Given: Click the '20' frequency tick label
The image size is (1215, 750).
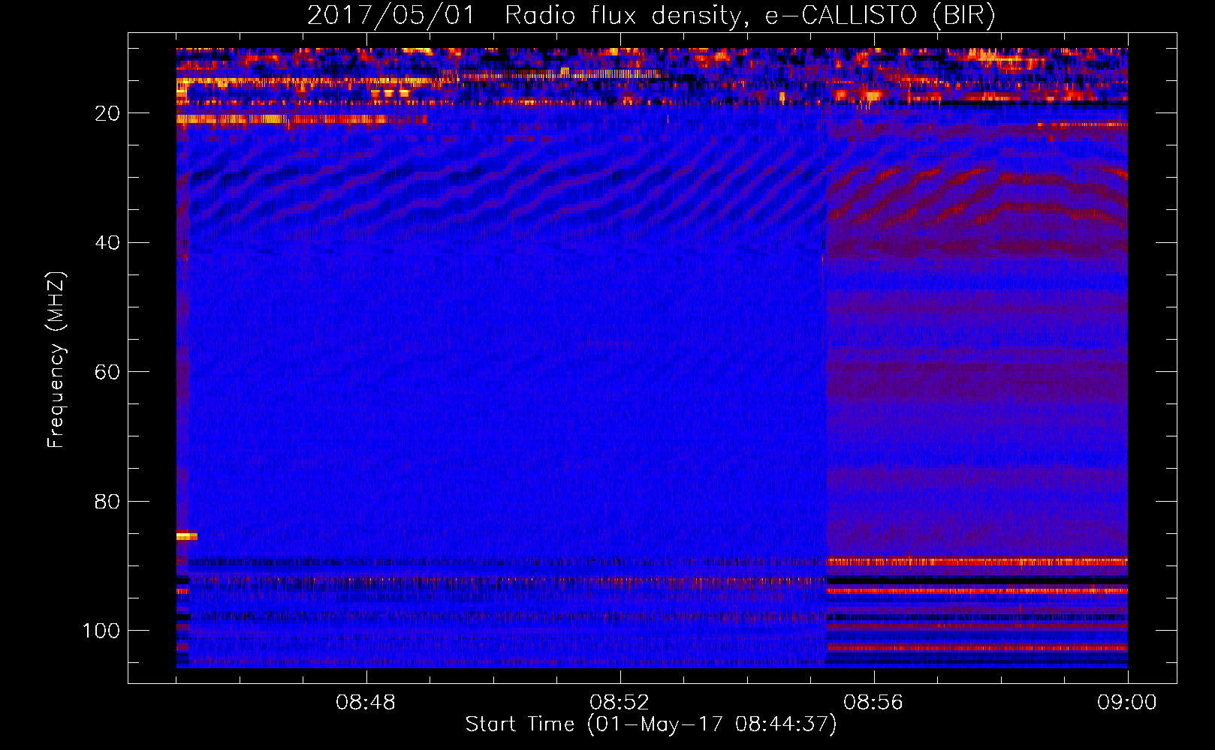Looking at the screenshot, I should [107, 113].
